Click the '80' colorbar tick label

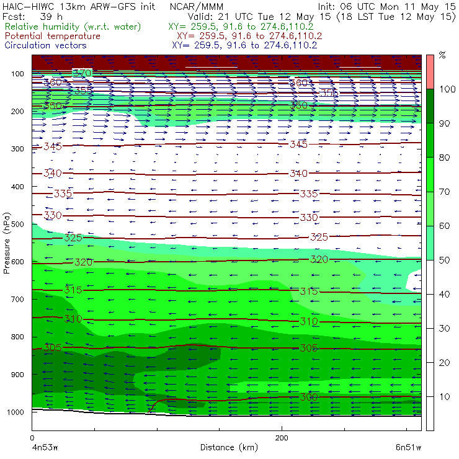[x=444, y=158]
